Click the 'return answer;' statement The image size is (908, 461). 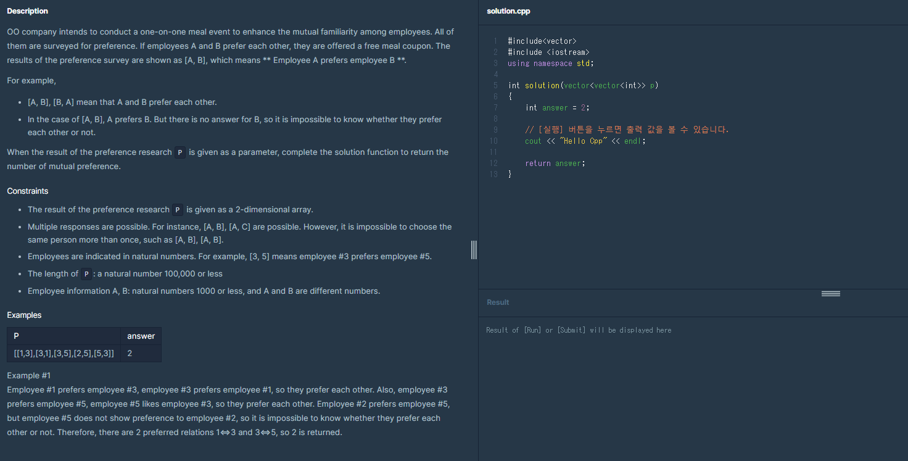(555, 163)
